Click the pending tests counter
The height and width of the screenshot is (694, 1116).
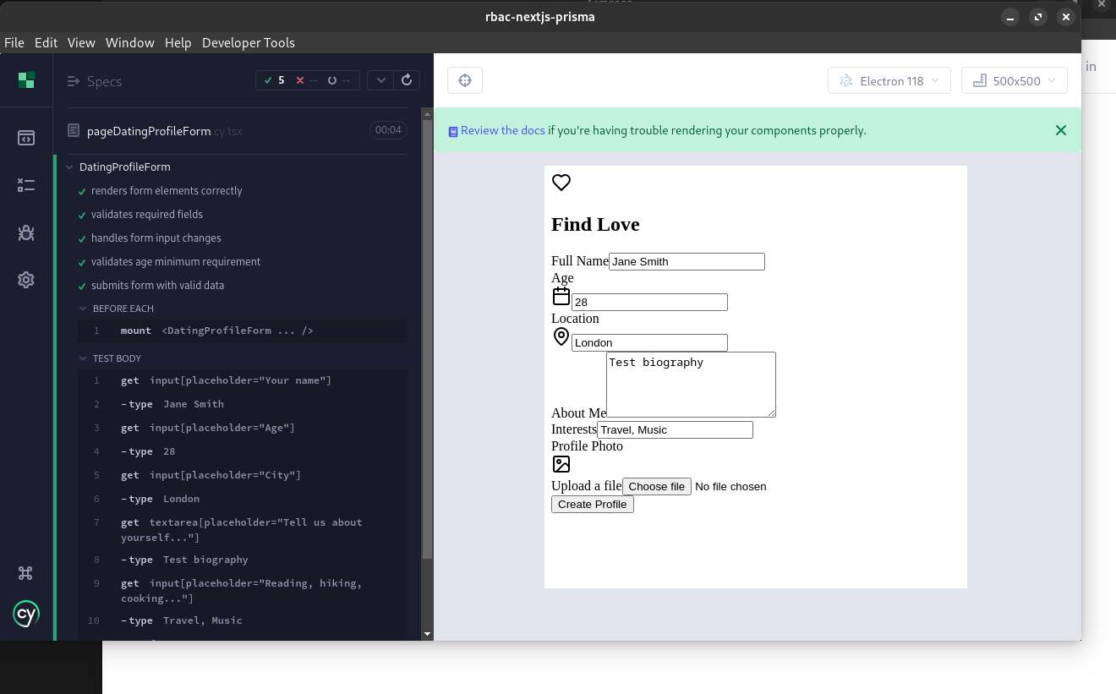pyautogui.click(x=338, y=80)
